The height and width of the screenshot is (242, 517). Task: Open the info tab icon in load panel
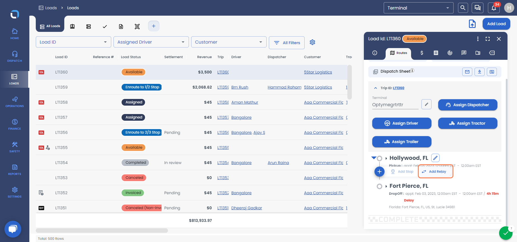pyautogui.click(x=375, y=53)
